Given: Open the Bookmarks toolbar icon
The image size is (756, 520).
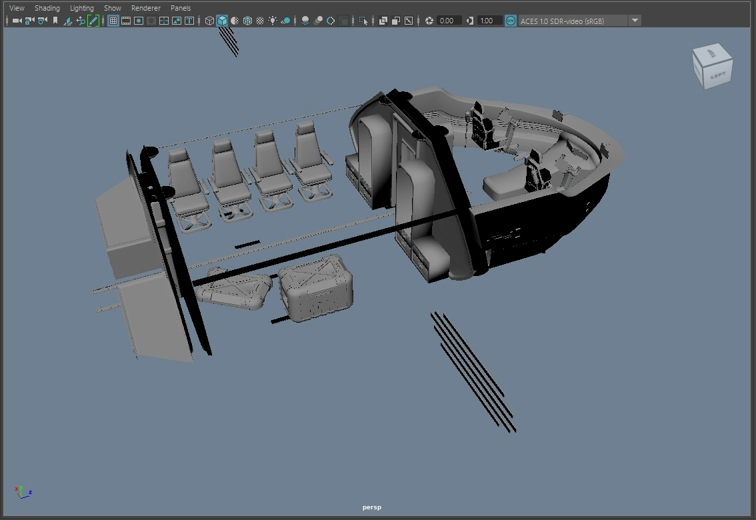Looking at the screenshot, I should point(55,21).
